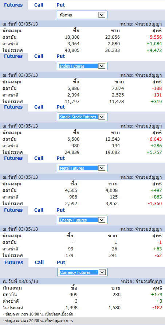Click Futures tab for Energy Futures section
The image size is (165, 325).
(x=13, y=210)
